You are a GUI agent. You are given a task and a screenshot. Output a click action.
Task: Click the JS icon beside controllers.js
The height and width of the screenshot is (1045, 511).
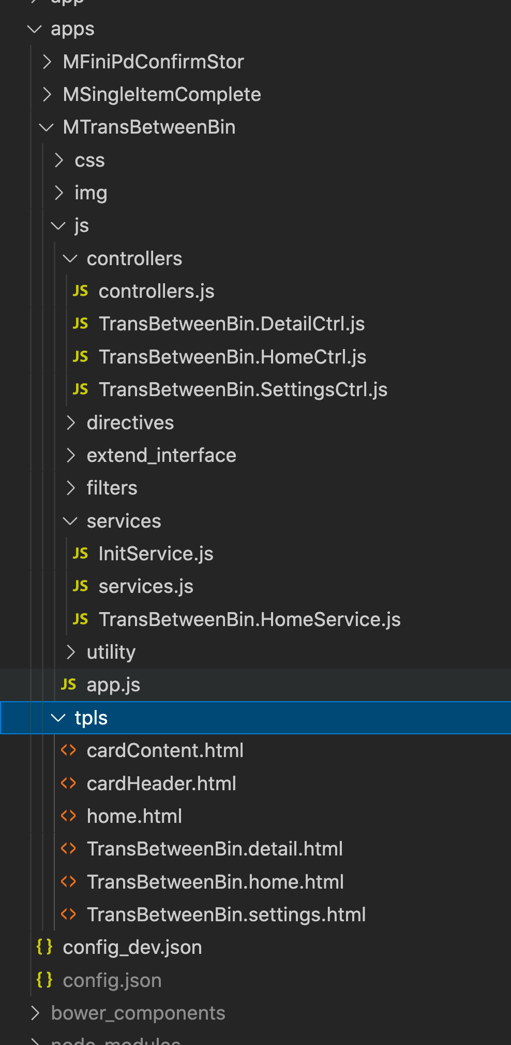80,291
